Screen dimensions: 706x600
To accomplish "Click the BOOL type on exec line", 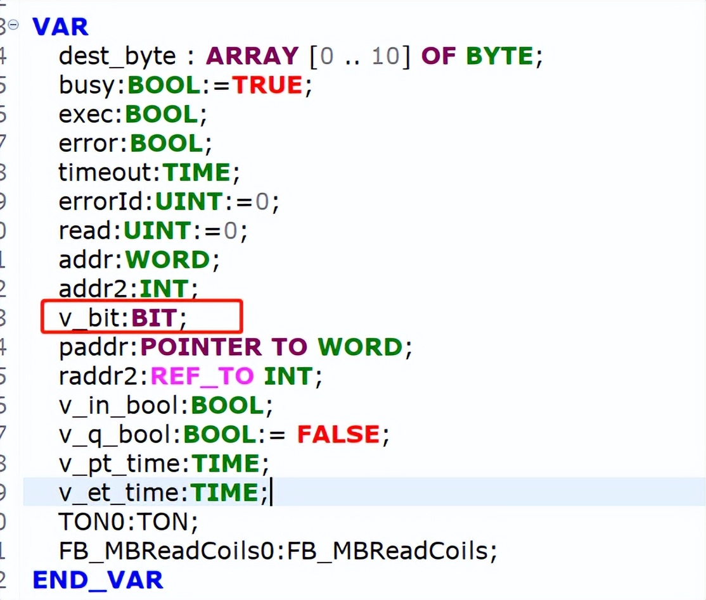I will (x=162, y=115).
